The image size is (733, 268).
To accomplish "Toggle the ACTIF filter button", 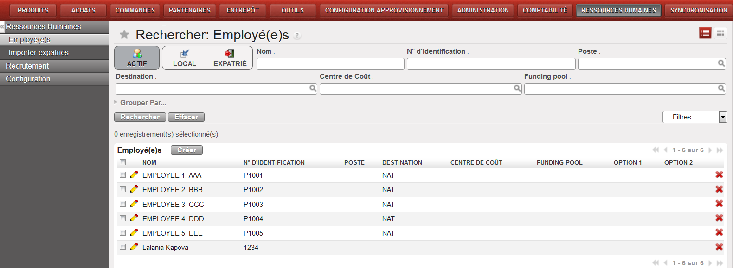I will 137,58.
